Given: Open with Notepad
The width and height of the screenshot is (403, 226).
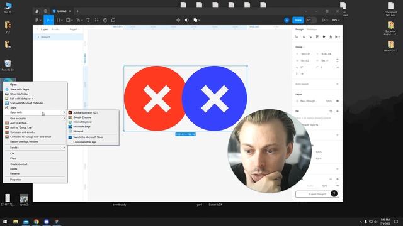Looking at the screenshot, I should click(x=93, y=131).
